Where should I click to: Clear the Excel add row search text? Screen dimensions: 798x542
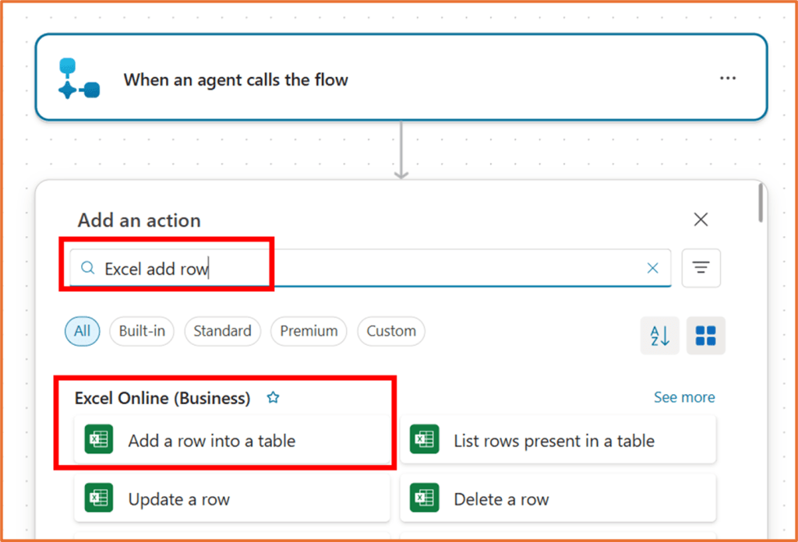click(652, 267)
